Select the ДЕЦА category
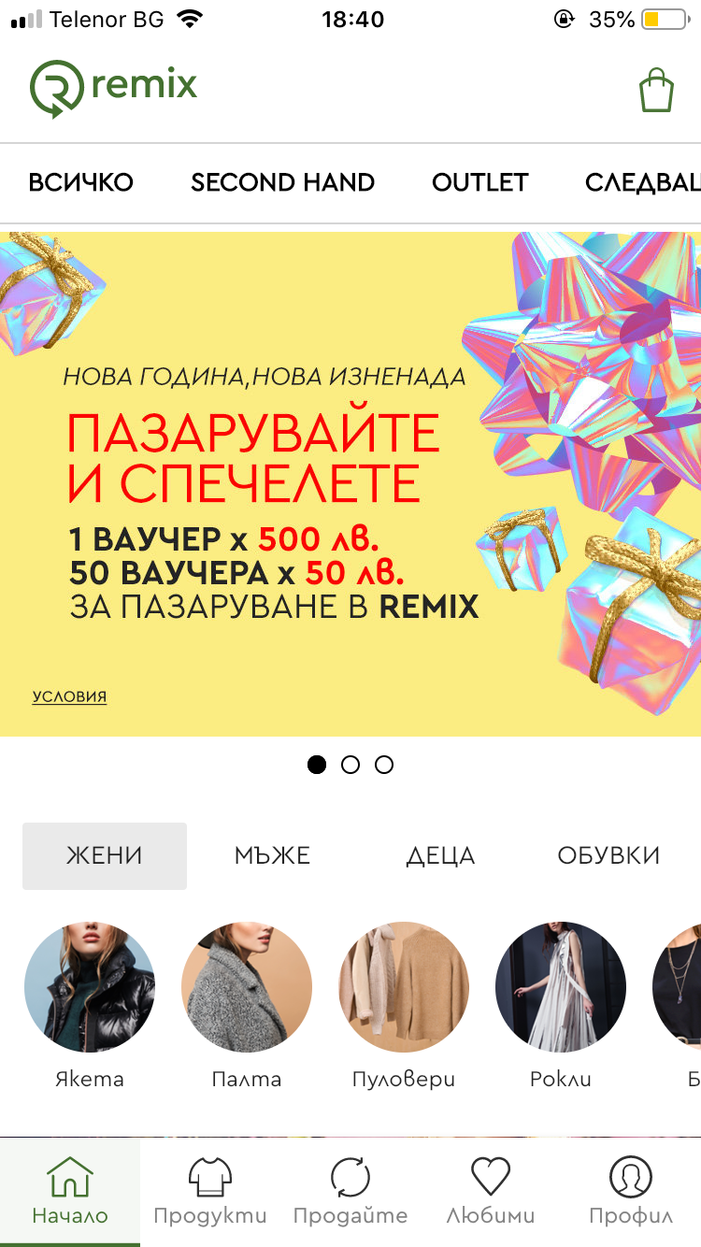The width and height of the screenshot is (701, 1247). [x=440, y=855]
